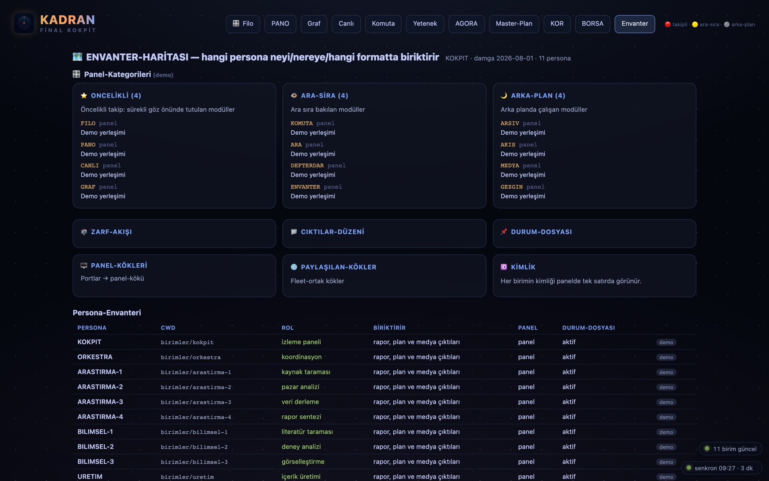This screenshot has width=769, height=481.
Task: Select the BORSA tab
Action: (592, 24)
